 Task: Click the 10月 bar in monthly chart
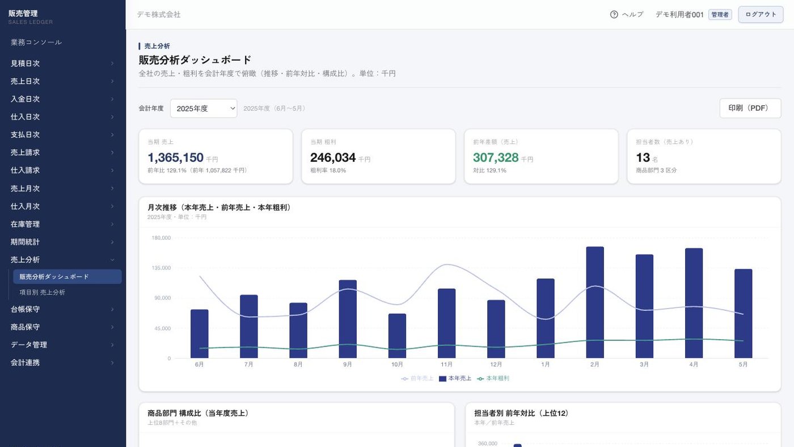coord(397,336)
